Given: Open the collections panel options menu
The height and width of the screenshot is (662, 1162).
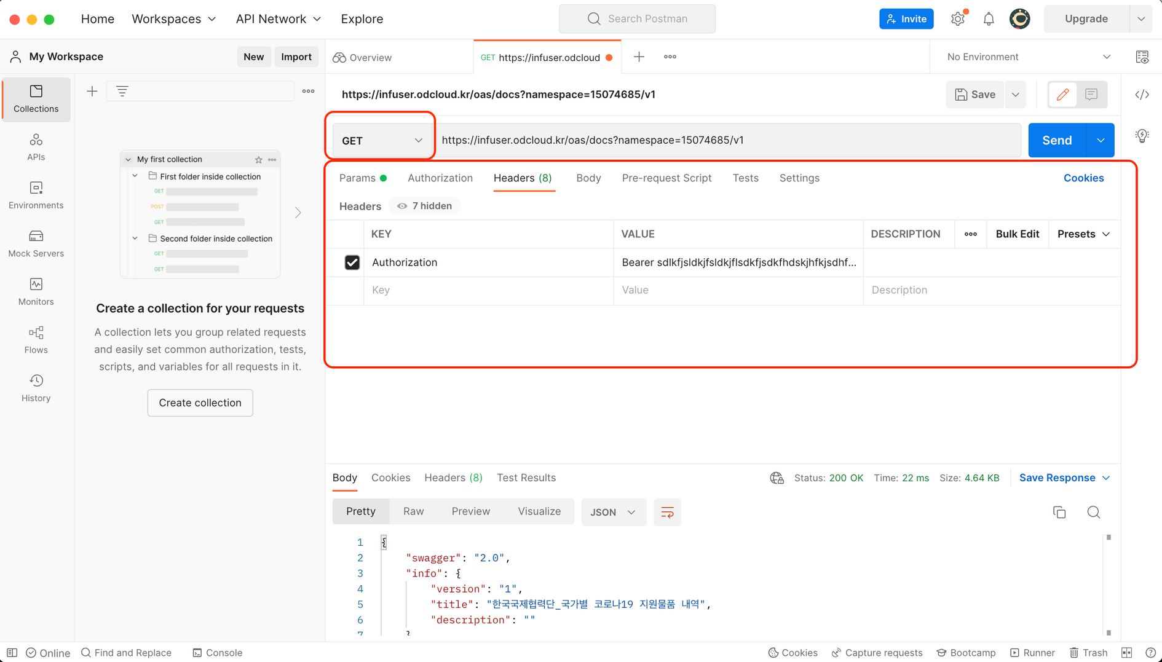Looking at the screenshot, I should click(309, 92).
